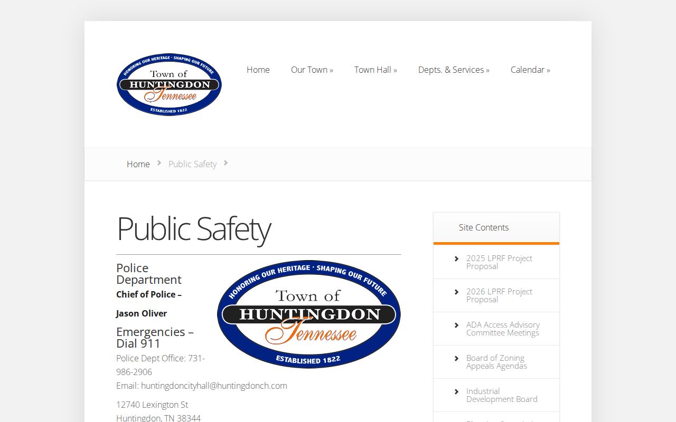Click the Chief of Police – label

click(149, 294)
